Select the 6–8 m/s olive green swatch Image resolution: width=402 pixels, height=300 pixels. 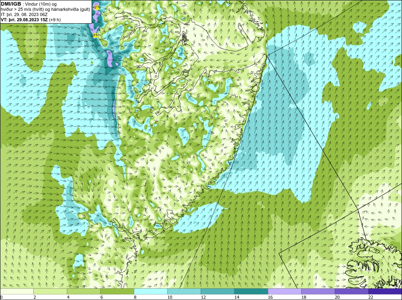(117, 291)
